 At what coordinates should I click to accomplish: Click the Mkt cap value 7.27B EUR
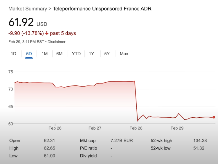point(122,141)
